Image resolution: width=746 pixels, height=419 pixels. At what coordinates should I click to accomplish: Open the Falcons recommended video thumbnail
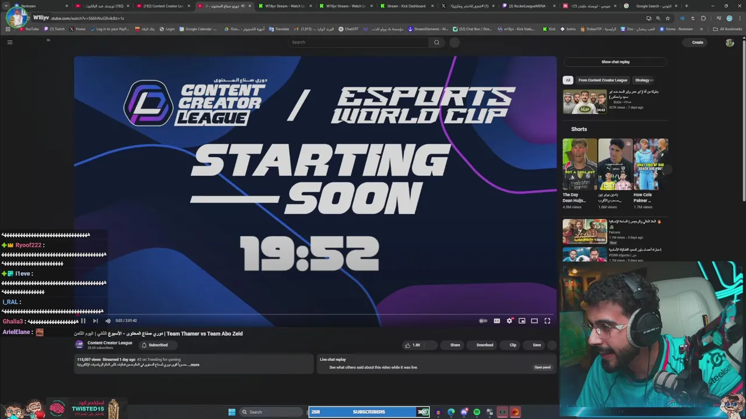[x=585, y=231]
